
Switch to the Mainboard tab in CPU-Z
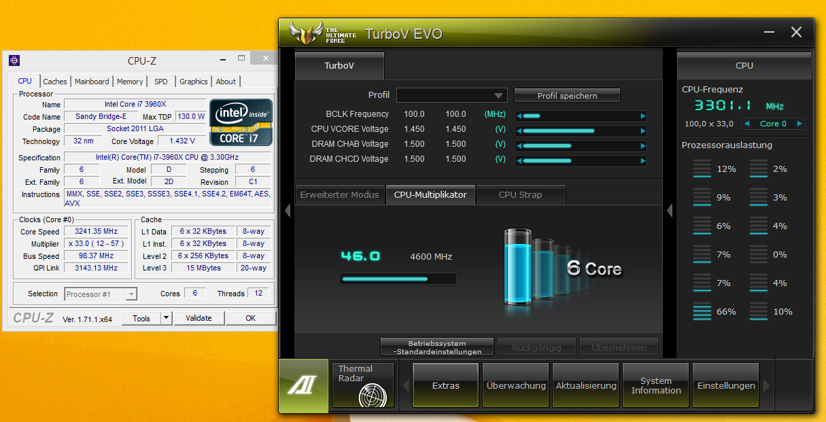pyautogui.click(x=92, y=82)
